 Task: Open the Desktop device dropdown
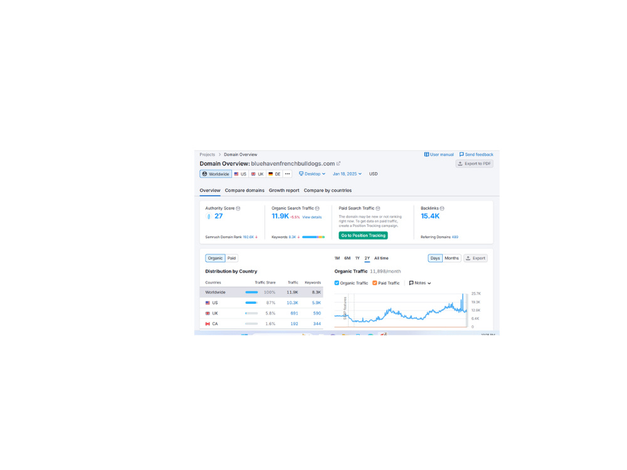tap(312, 174)
